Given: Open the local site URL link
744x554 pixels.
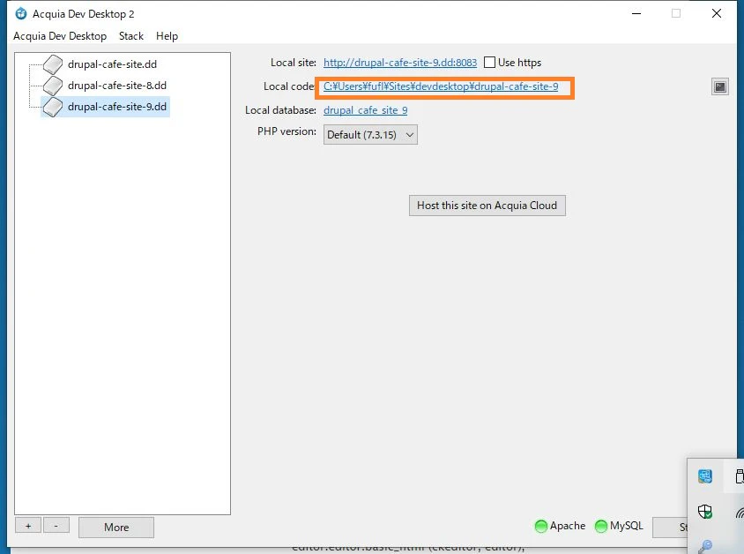Looking at the screenshot, I should [x=400, y=63].
